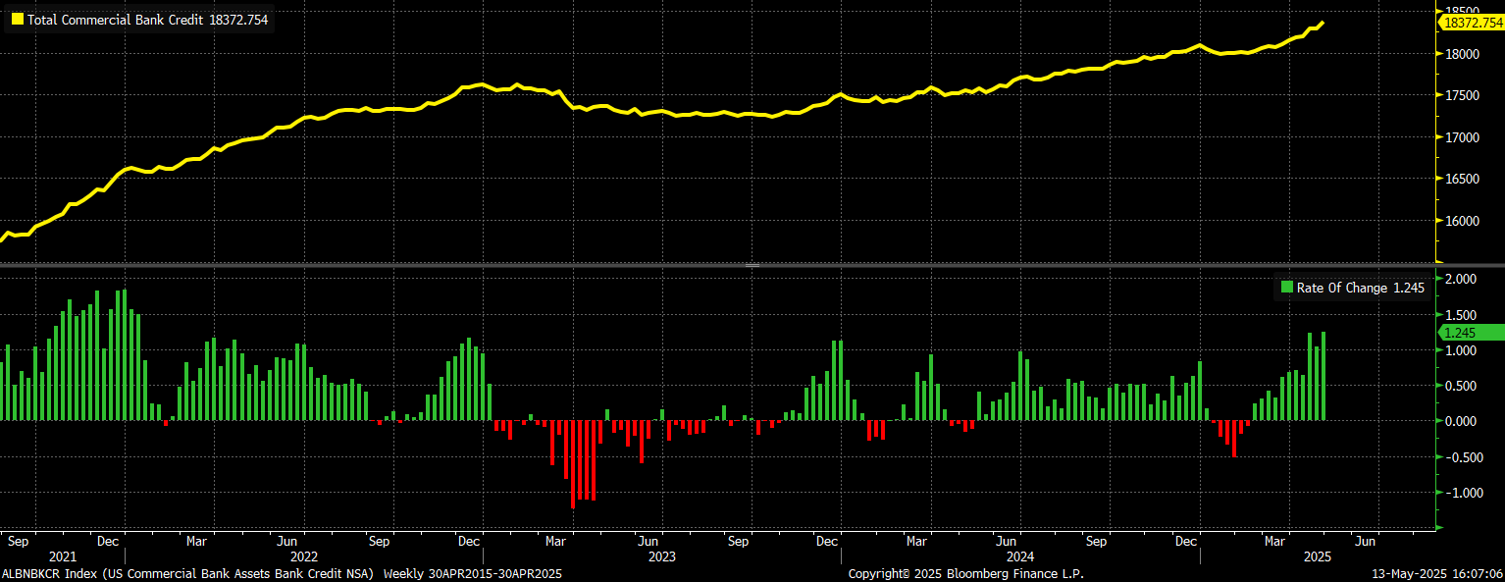This screenshot has height=582, width=1505.
Task: Click the 0.000 lower axis label
Action: point(1461,421)
